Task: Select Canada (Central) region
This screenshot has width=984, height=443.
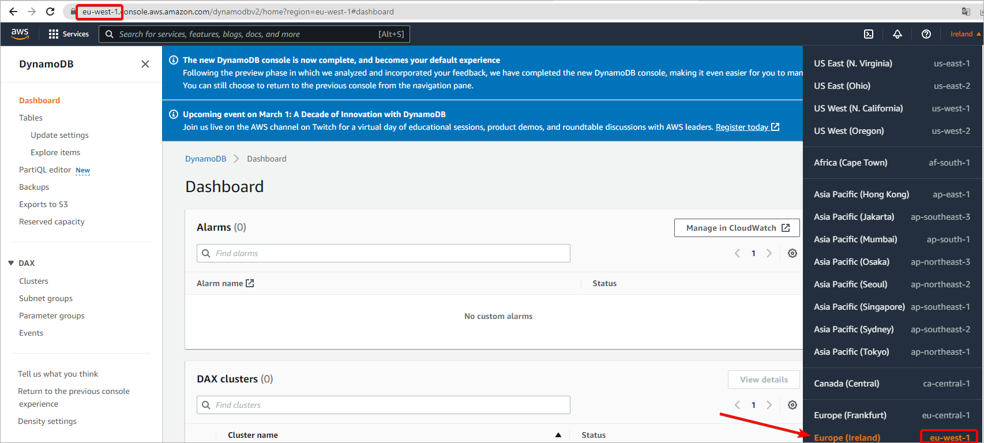Action: 892,384
